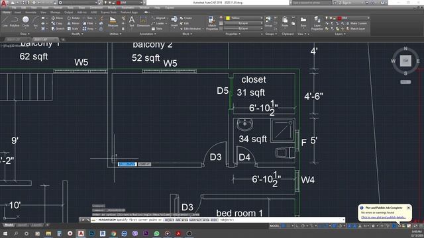Expand the Properties panel
This screenshot has height=238, width=424.
(x=233, y=34)
